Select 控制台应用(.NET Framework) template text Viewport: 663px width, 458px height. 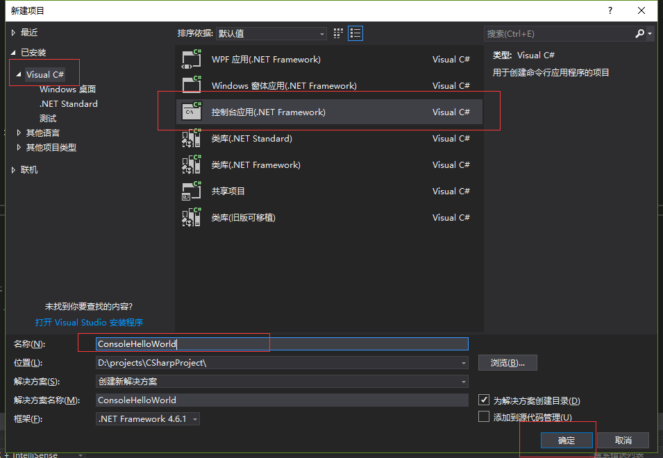pos(269,112)
